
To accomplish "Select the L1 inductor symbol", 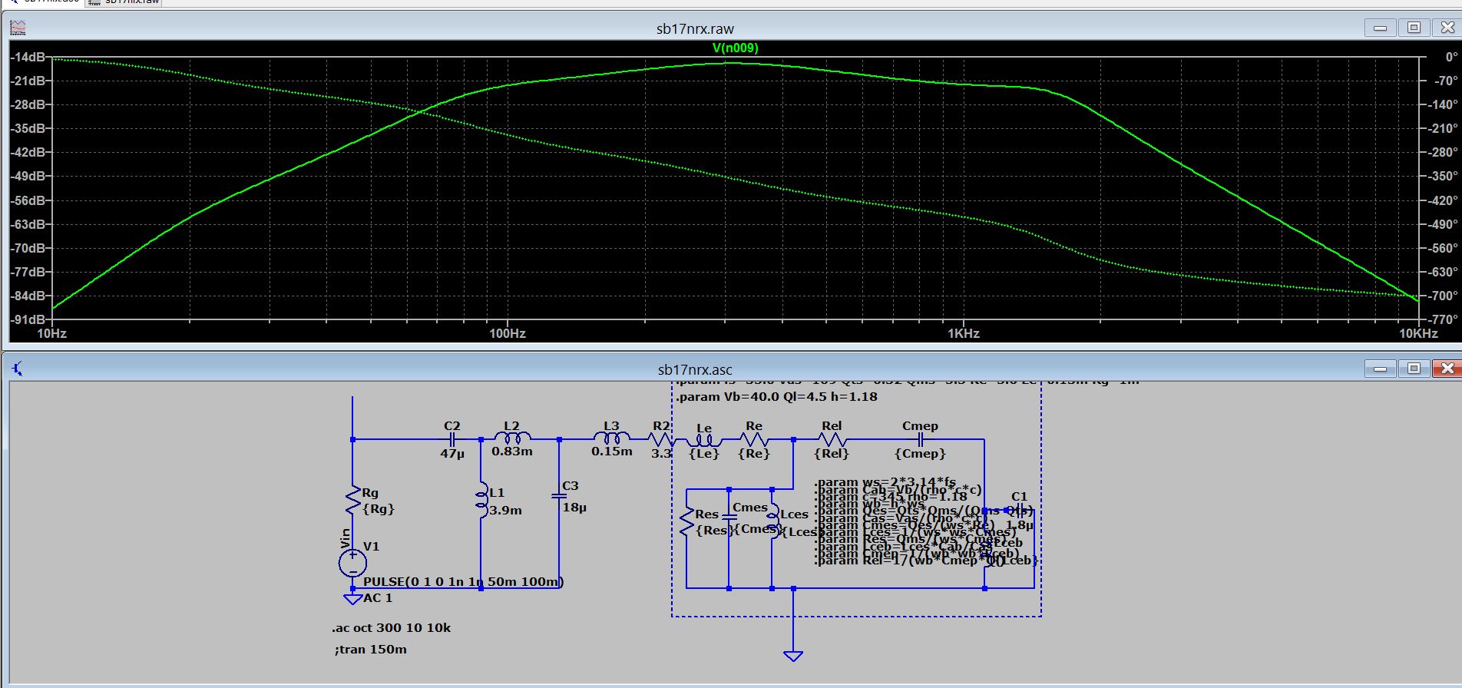I will point(482,501).
